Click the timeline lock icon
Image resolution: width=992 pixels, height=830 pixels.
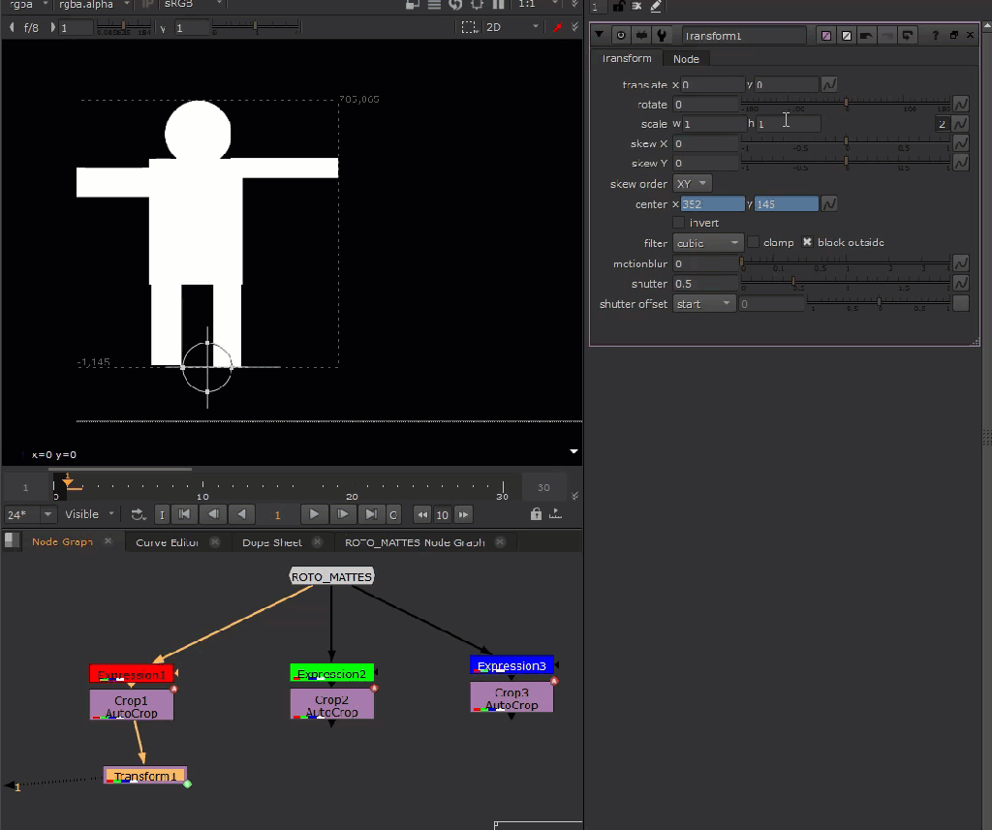tap(537, 514)
